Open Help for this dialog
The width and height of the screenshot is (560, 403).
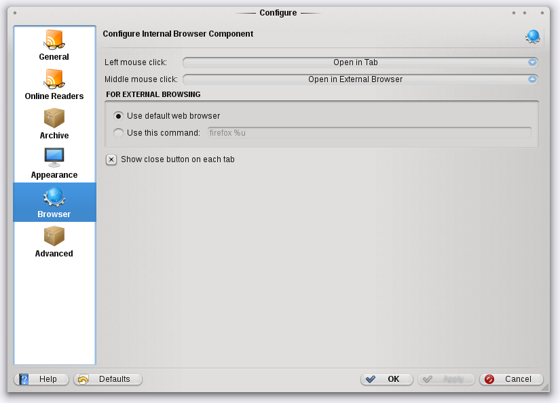coord(41,379)
